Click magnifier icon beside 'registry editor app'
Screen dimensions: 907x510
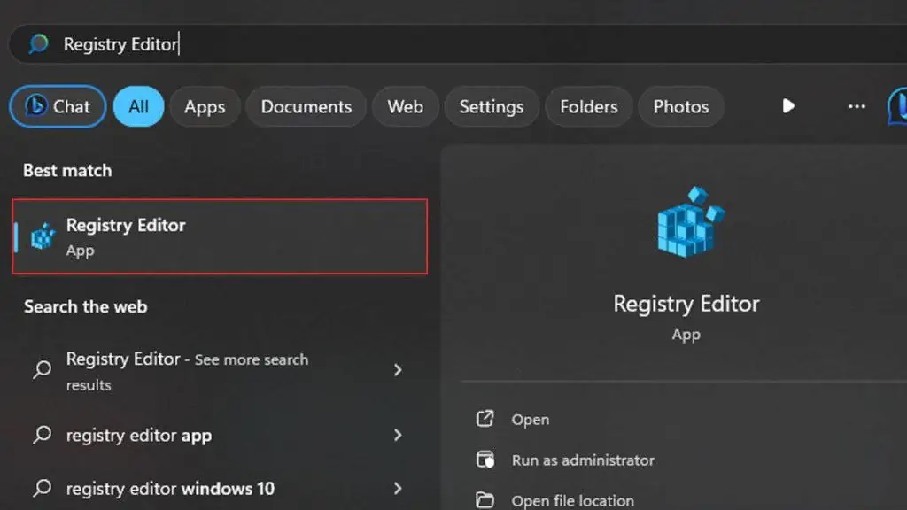coord(43,435)
